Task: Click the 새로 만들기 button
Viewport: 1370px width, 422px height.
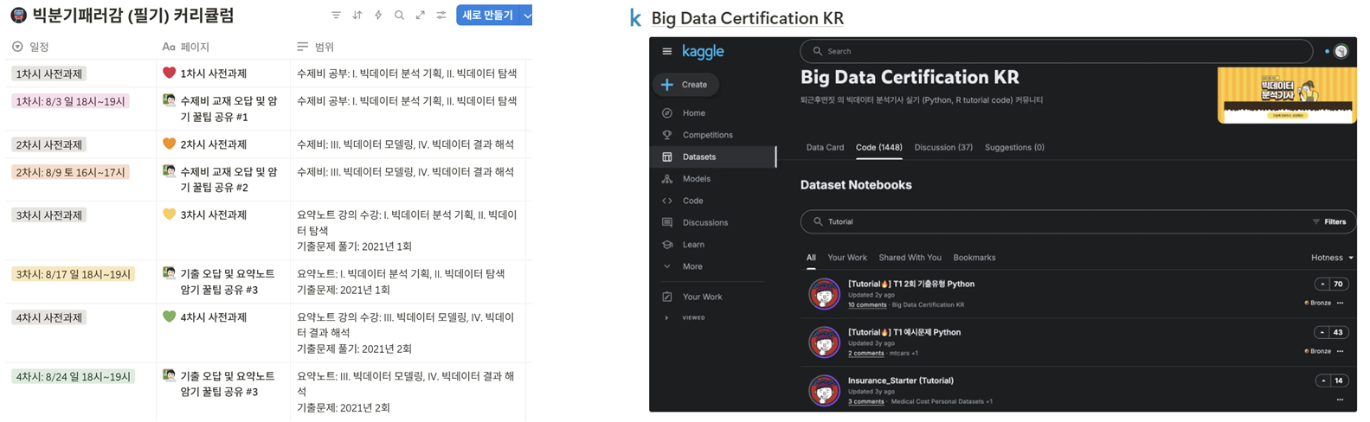Action: pos(487,15)
